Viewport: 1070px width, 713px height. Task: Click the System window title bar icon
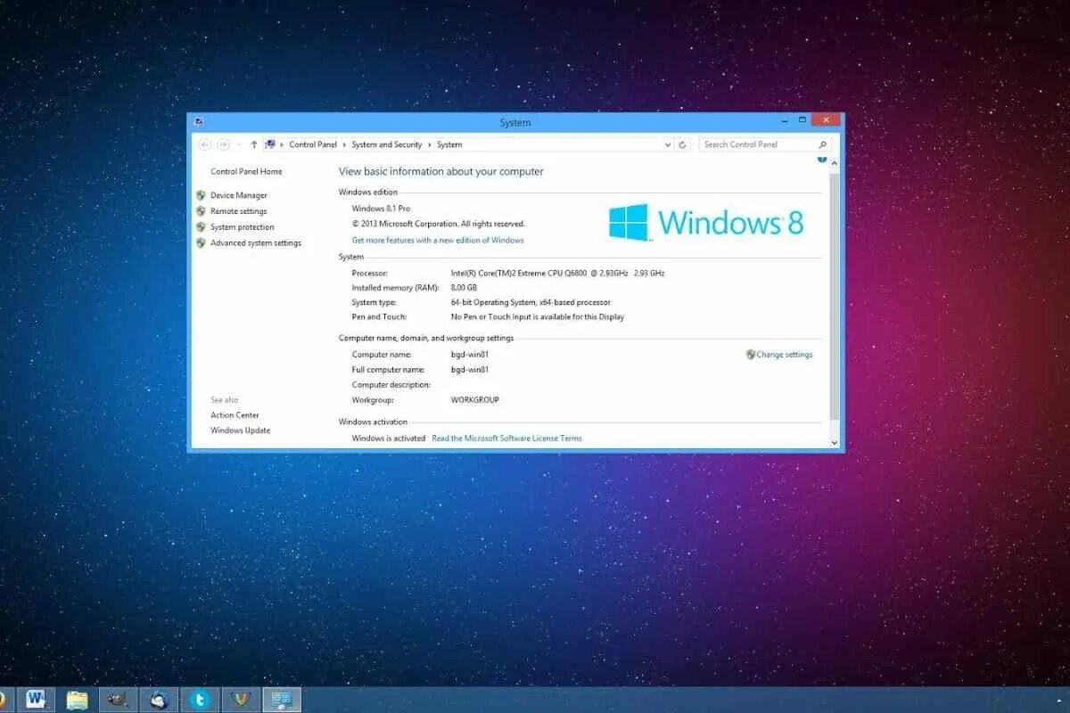(x=198, y=122)
